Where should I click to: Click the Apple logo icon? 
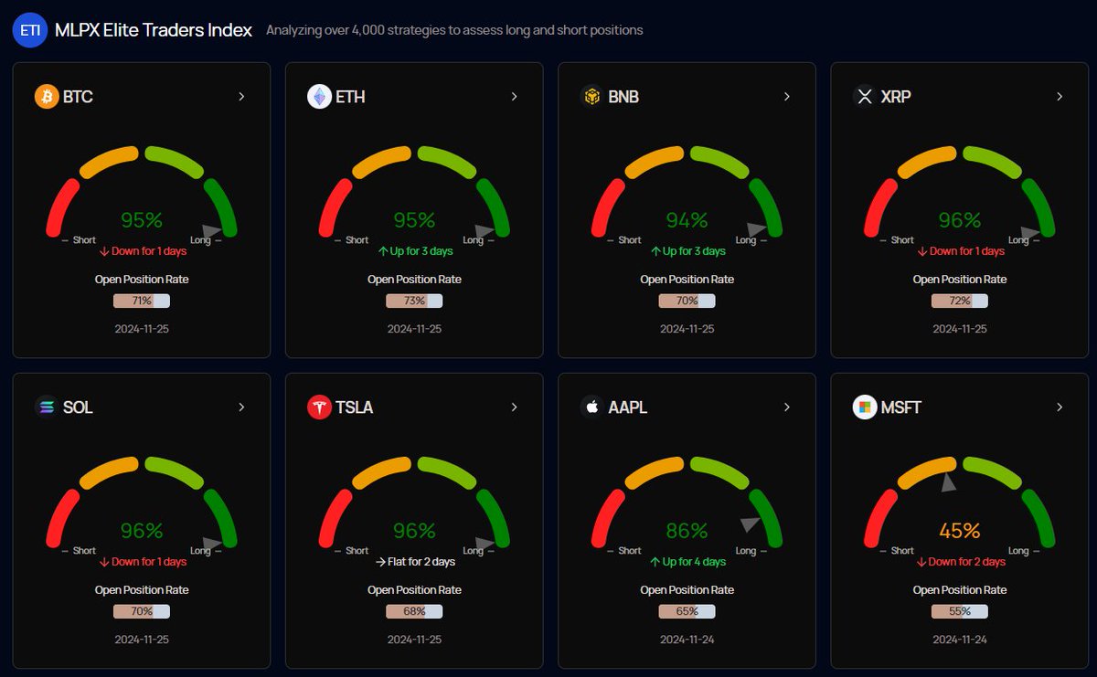[591, 407]
